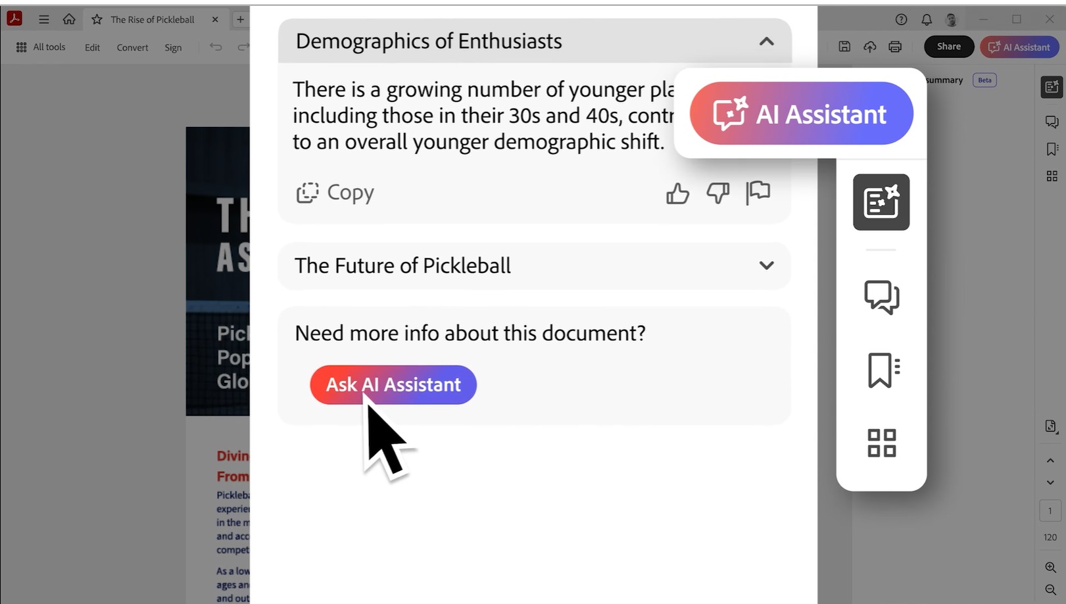Open notifications via the bell icon

pyautogui.click(x=927, y=19)
